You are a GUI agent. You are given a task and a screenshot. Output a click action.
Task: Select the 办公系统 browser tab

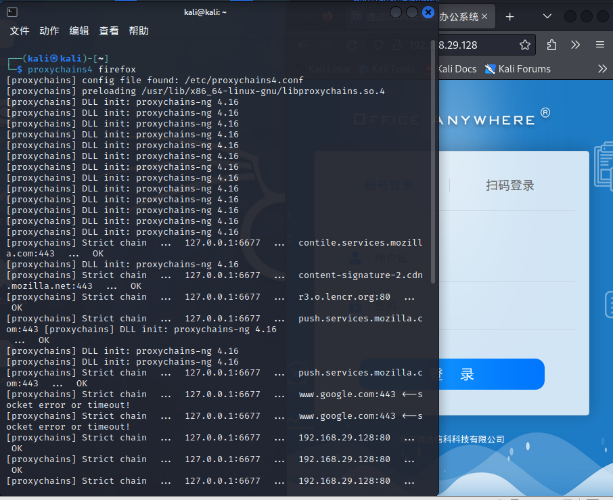[463, 15]
